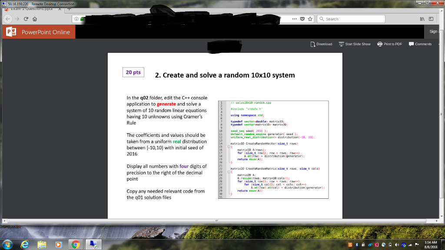Open the Action Center flag menu
The height and width of the screenshot is (250, 445).
click(x=416, y=244)
